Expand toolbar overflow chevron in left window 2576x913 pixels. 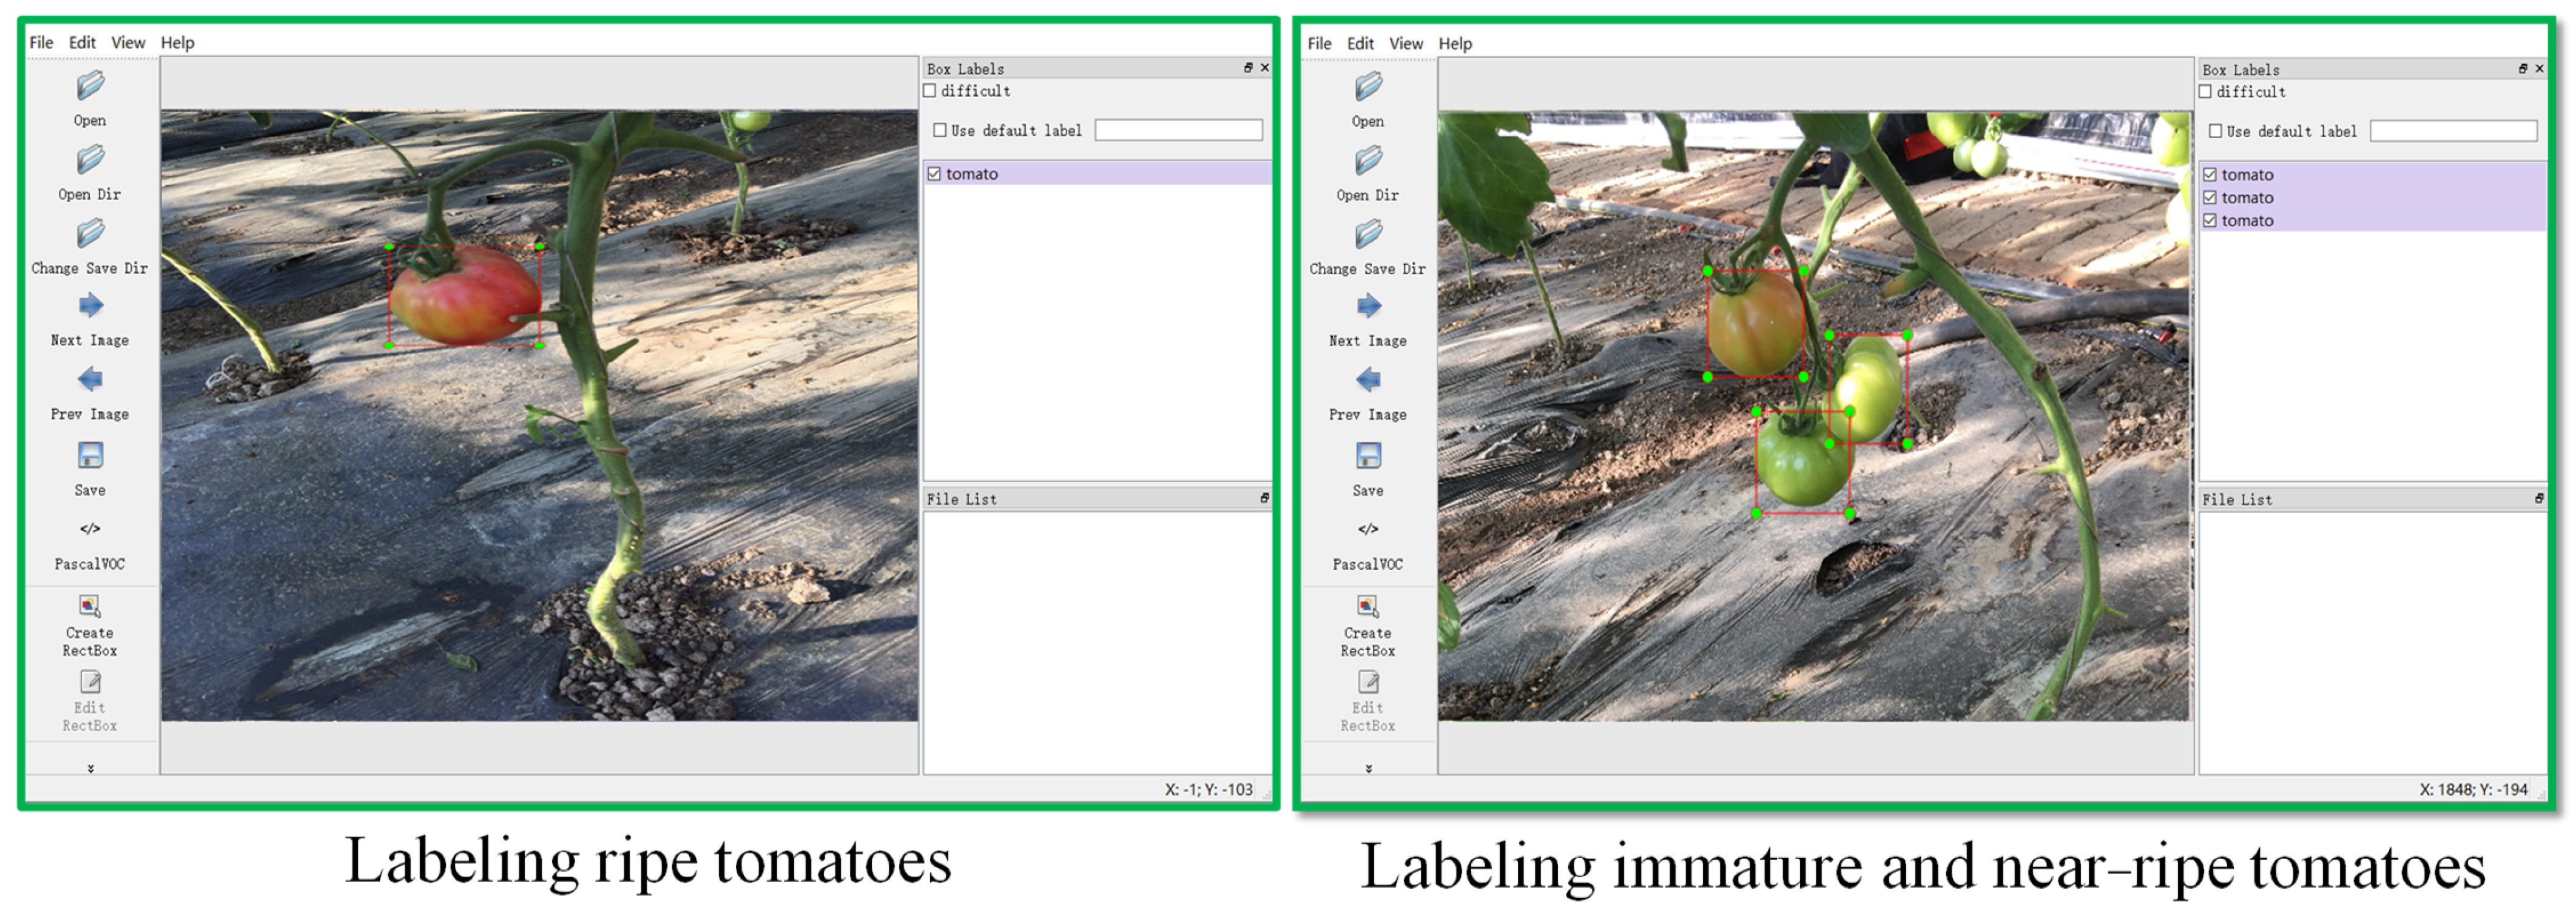click(90, 768)
